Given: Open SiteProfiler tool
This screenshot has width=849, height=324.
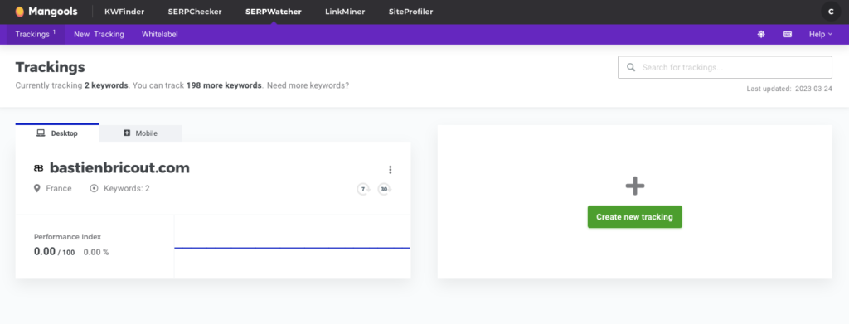Looking at the screenshot, I should (411, 12).
